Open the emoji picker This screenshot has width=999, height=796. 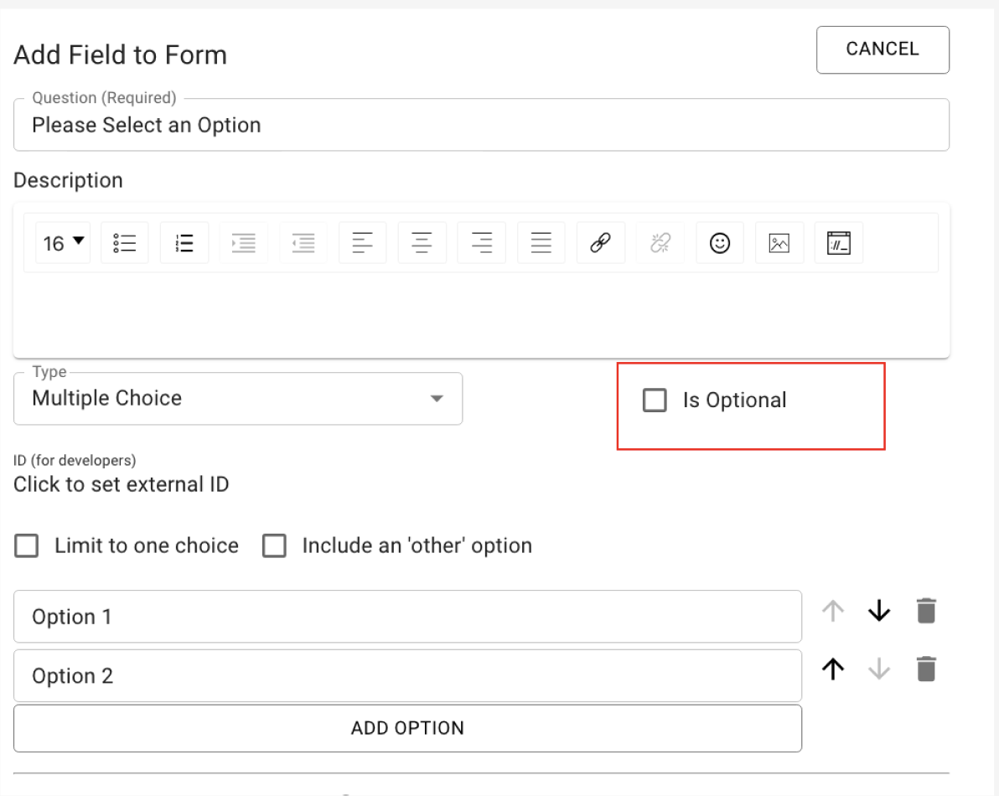[720, 243]
